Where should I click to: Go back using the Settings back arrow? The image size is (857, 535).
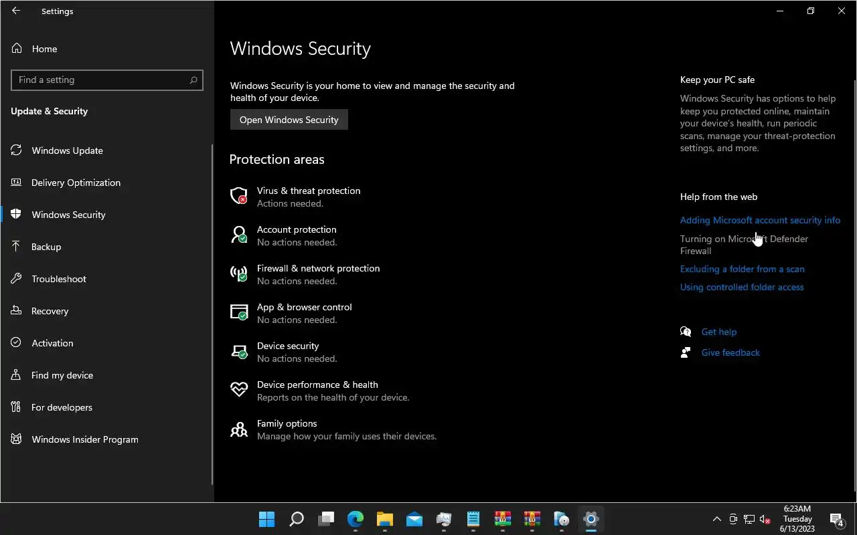pyautogui.click(x=16, y=11)
